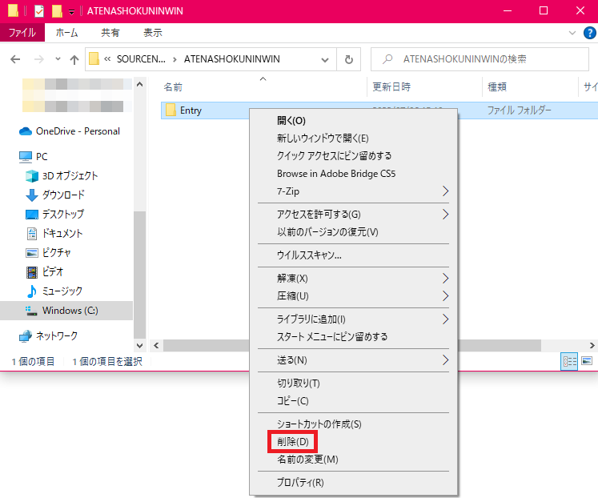The width and height of the screenshot is (598, 498).
Task: Open recent locations dropdown arrow
Action: coord(58,59)
